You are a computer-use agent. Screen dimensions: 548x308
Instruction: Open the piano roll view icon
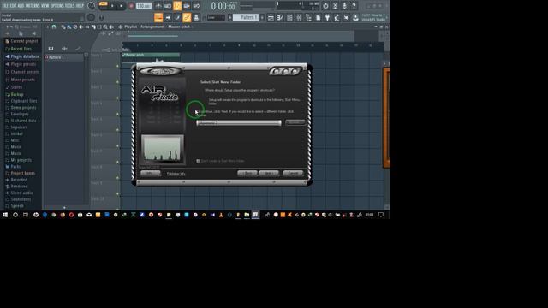click(280, 17)
